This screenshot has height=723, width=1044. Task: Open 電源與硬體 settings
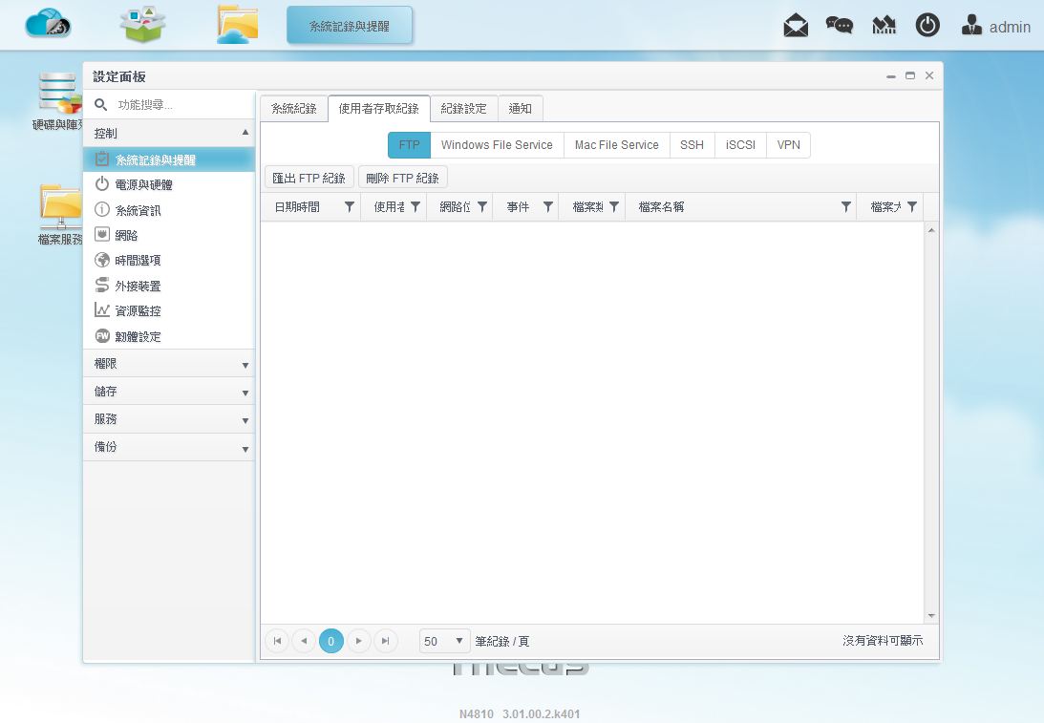tap(169, 184)
